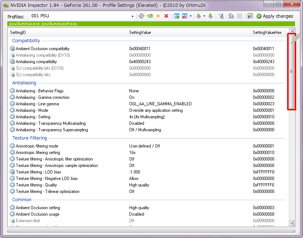Click the gear icon beside Ambient Occlusion compatibility

click(x=12, y=48)
